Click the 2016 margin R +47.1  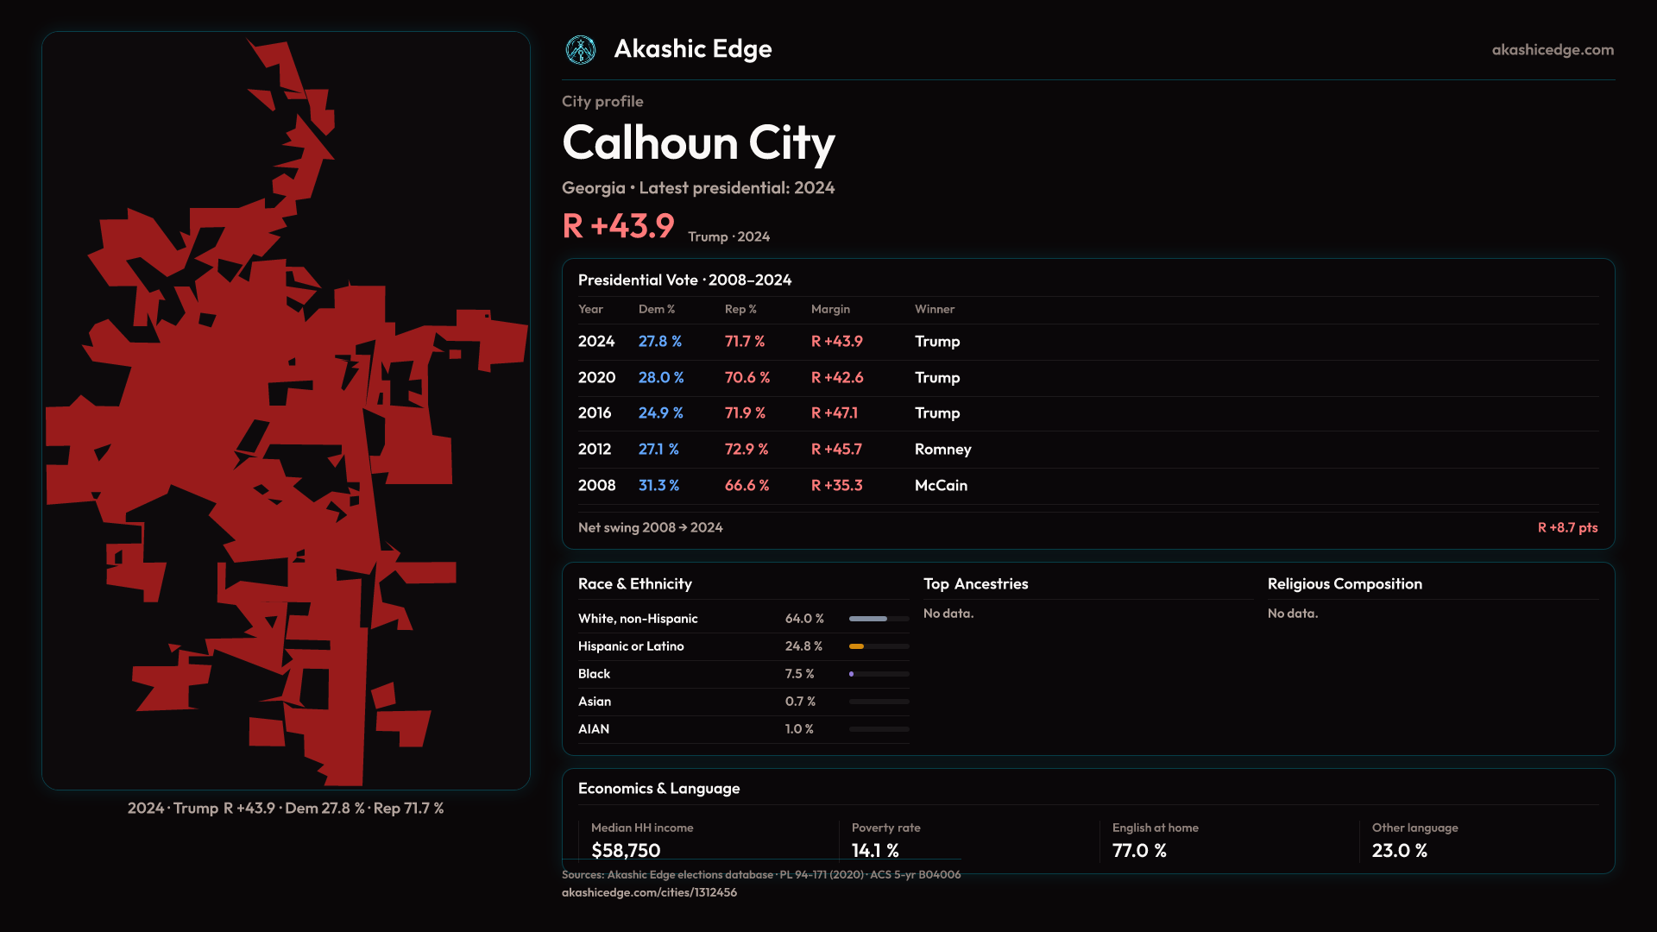[x=834, y=413]
